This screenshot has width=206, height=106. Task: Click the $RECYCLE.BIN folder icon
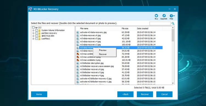[x=39, y=36]
